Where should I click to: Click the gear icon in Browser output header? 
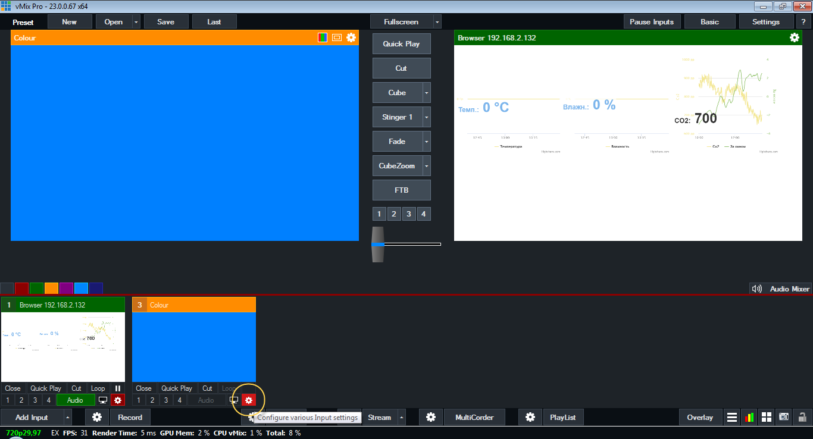tap(795, 37)
